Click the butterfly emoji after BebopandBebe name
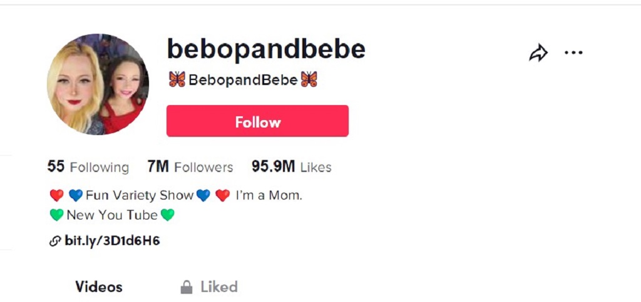641x302 pixels. [x=309, y=79]
